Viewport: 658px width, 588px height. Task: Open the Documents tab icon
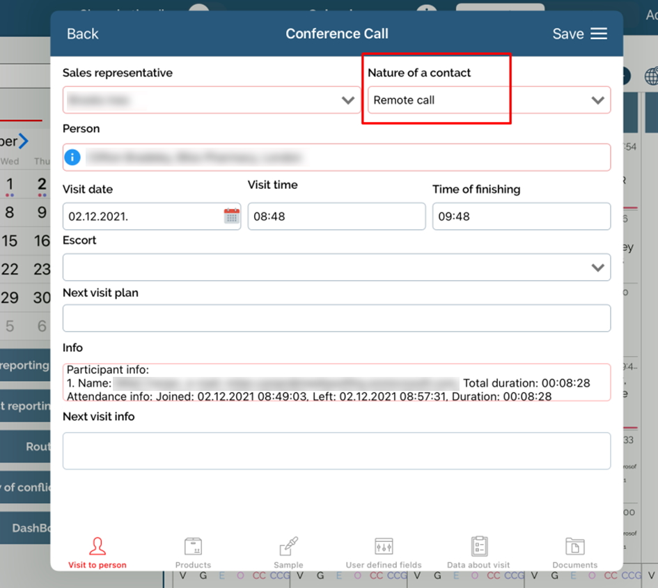[x=574, y=547]
